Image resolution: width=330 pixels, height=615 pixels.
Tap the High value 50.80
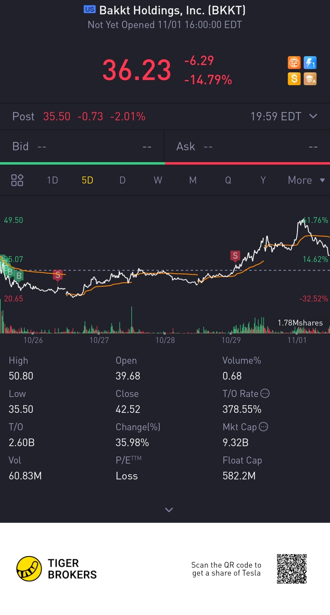click(x=21, y=376)
